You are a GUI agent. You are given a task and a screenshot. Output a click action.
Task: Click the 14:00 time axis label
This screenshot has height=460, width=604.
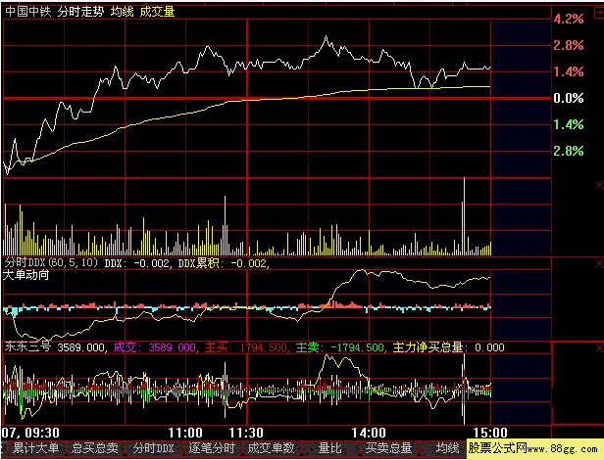click(x=369, y=433)
